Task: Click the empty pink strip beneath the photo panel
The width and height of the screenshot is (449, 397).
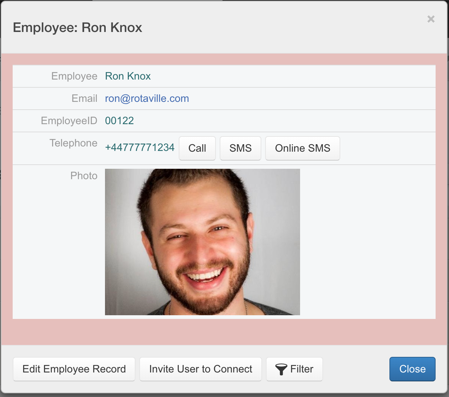Action: click(224, 332)
